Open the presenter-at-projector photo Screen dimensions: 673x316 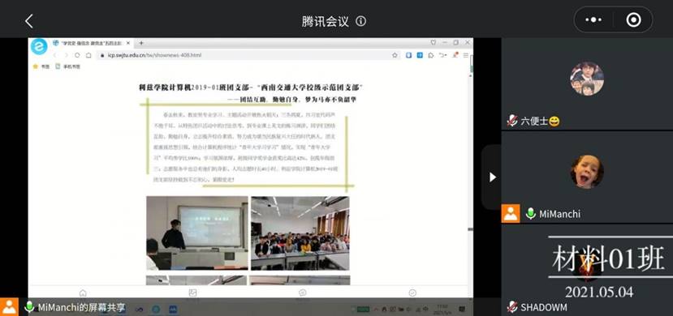(197, 233)
